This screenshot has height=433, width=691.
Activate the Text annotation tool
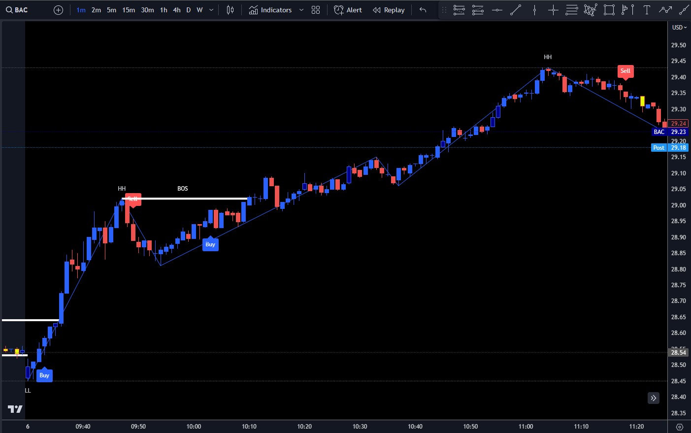pos(647,10)
